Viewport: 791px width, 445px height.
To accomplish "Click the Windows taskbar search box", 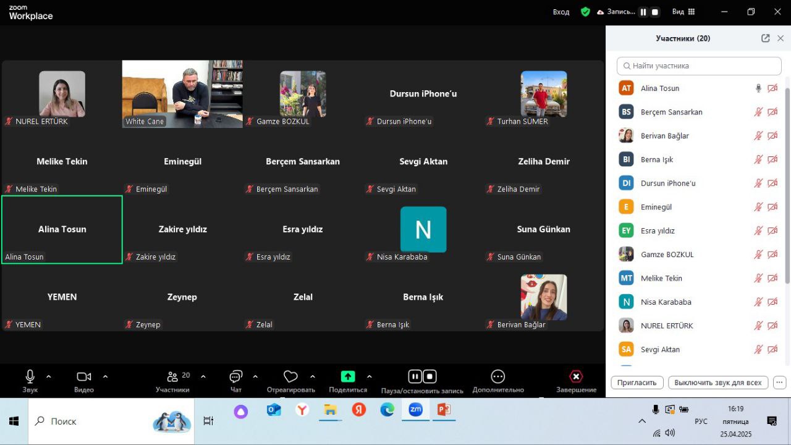I will (111, 421).
